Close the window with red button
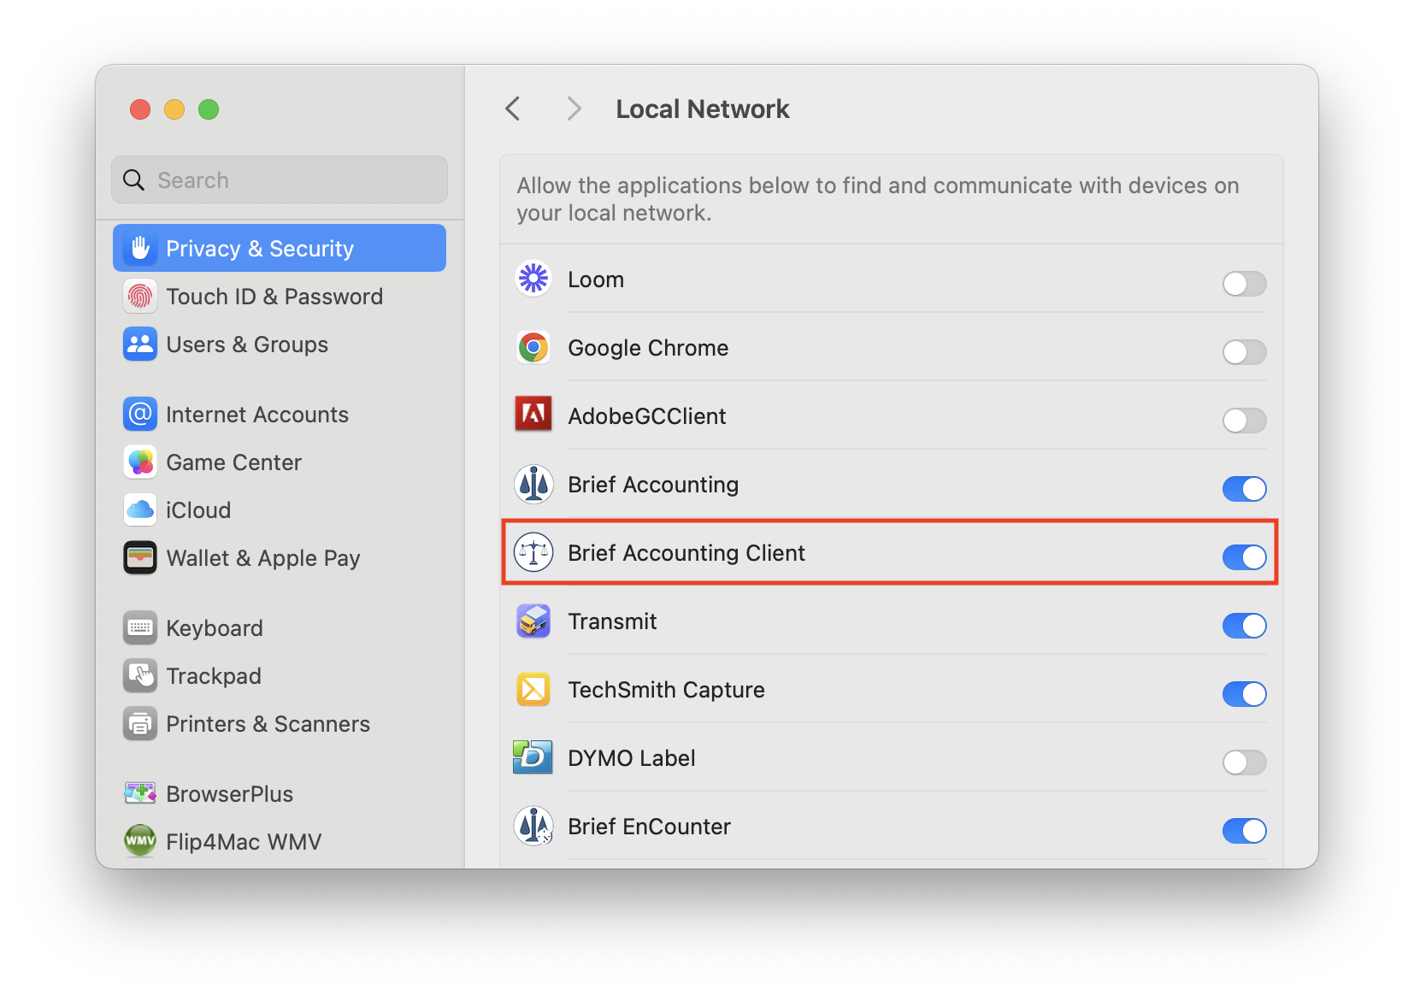Viewport: 1414px width, 995px height. point(140,109)
